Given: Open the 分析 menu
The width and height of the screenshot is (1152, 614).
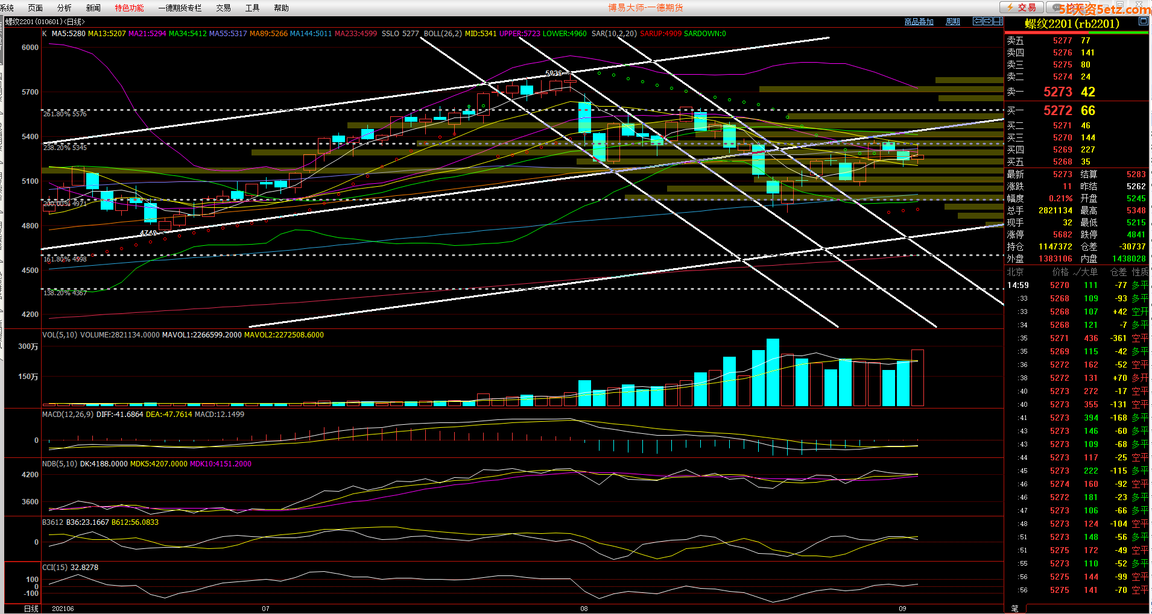Looking at the screenshot, I should coord(64,8).
